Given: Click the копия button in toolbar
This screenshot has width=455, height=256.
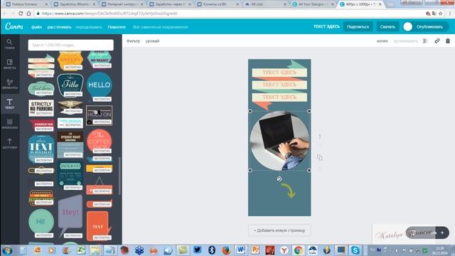Looking at the screenshot, I should 382,41.
